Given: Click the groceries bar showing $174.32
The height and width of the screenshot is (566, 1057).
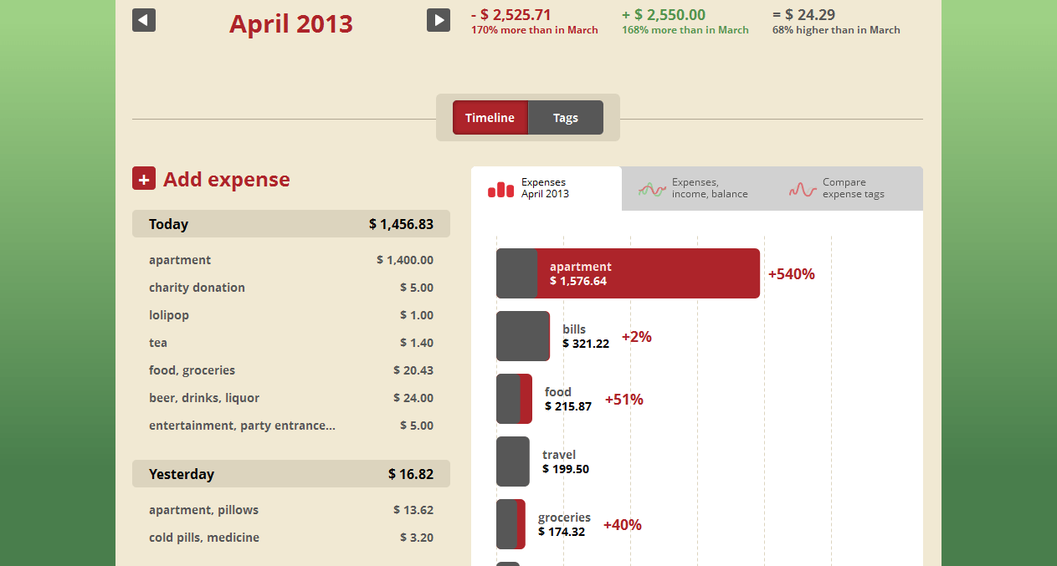Looking at the screenshot, I should coord(511,524).
